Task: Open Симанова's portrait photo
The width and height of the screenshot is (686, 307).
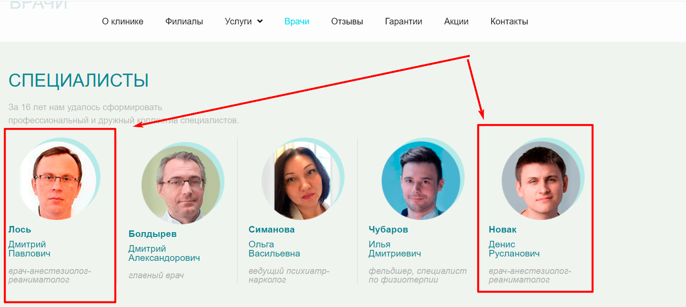Action: point(301,180)
